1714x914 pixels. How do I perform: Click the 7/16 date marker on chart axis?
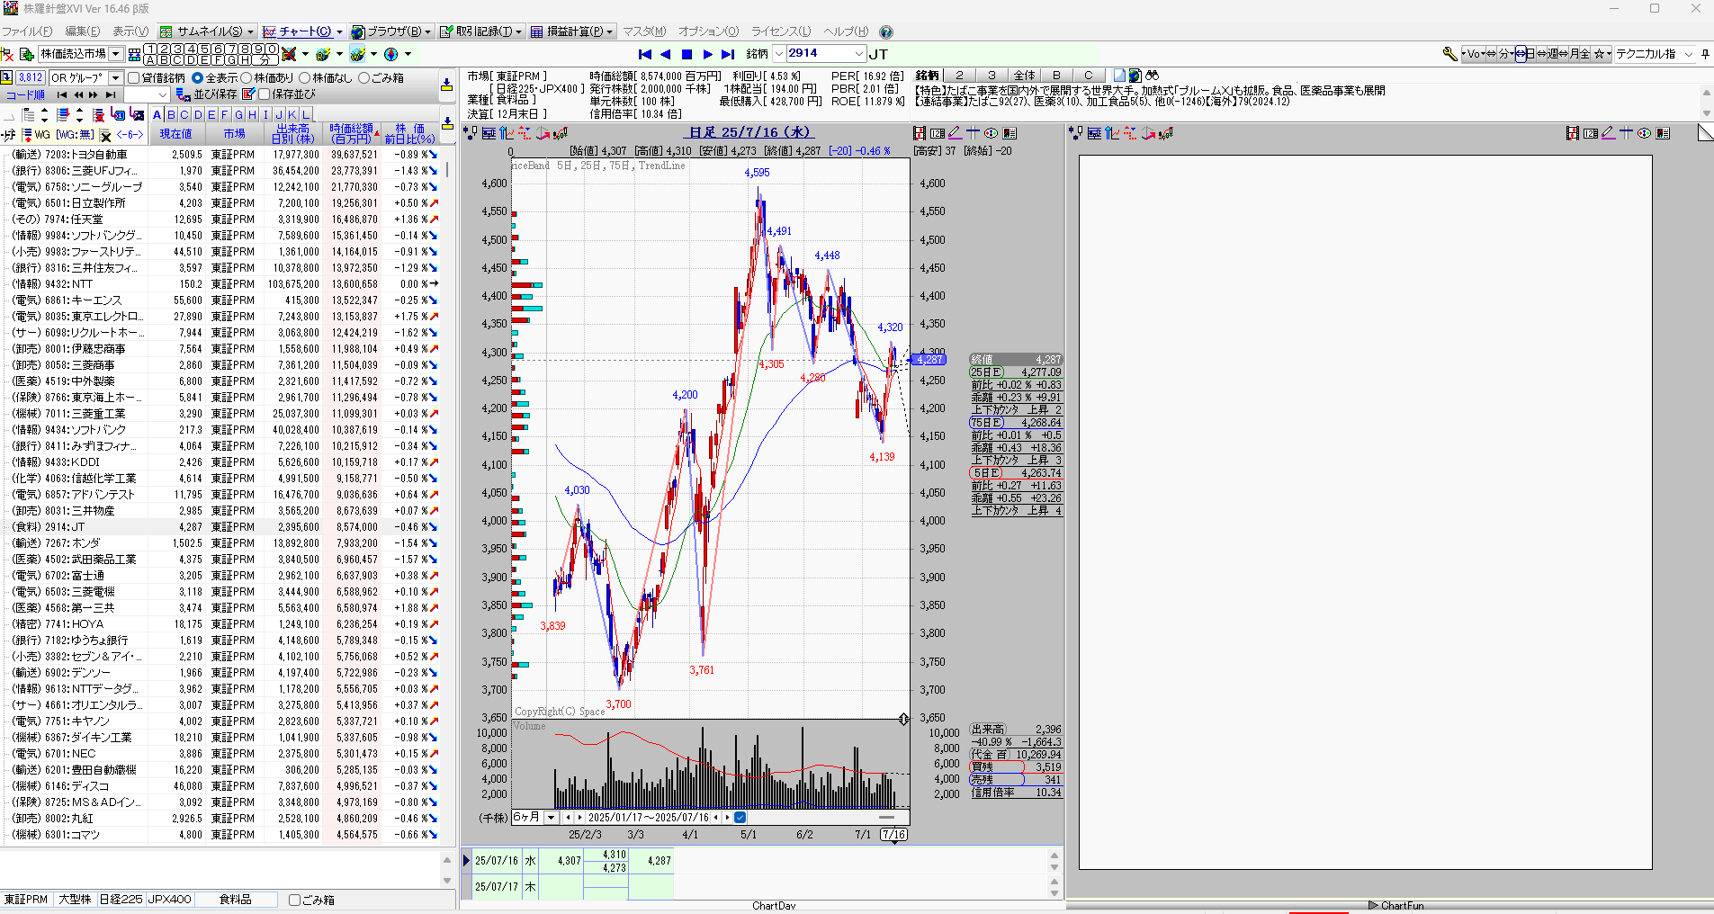coord(893,835)
